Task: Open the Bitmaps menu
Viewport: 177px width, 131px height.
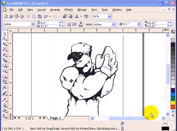Action: [x=82, y=10]
